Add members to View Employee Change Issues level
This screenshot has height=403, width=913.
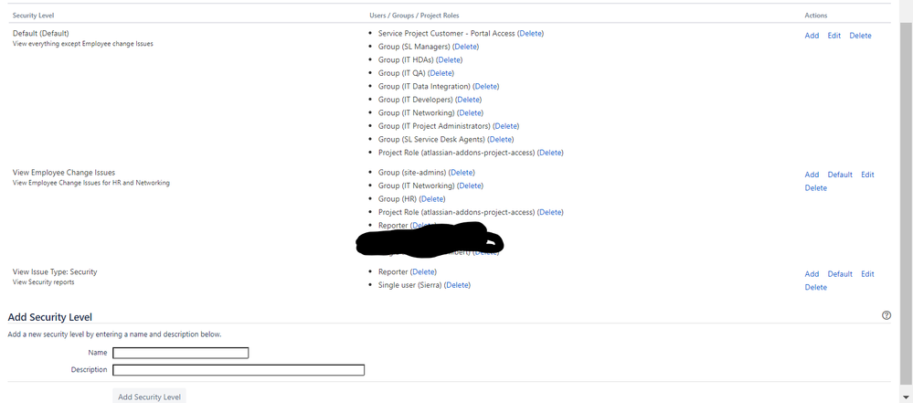[x=812, y=175]
